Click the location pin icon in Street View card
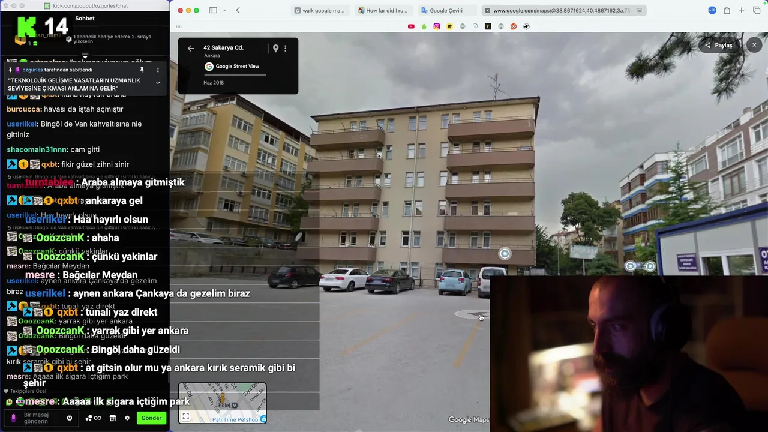Image resolution: width=768 pixels, height=432 pixels. click(275, 49)
